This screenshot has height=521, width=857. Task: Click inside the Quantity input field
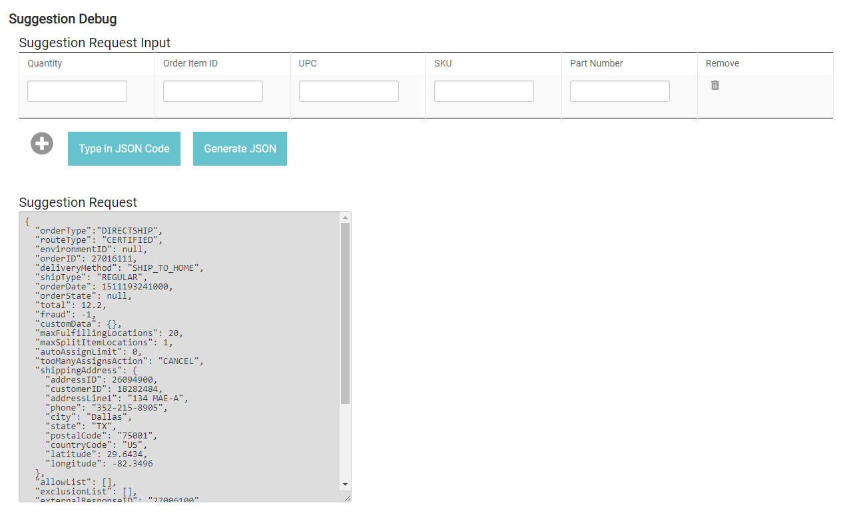point(77,90)
